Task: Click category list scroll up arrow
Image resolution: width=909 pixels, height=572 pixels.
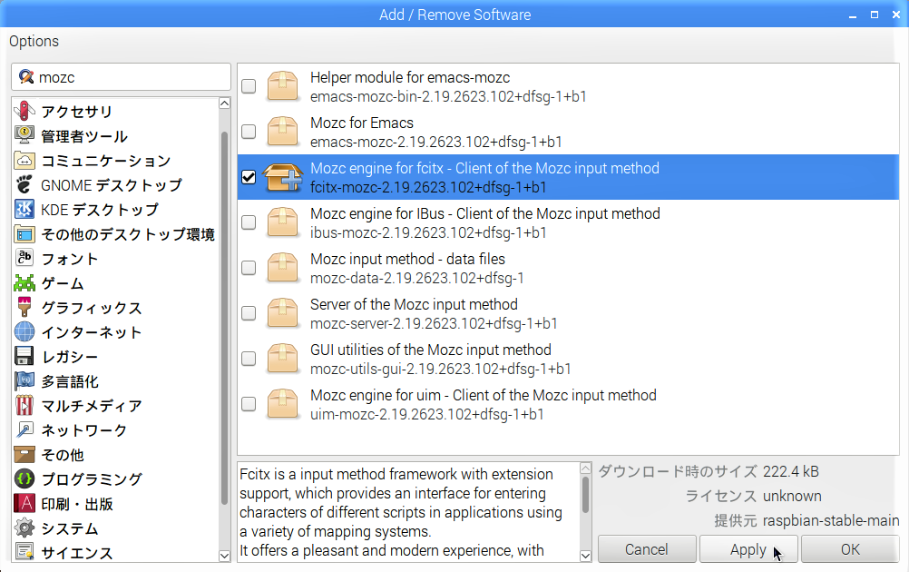Action: pyautogui.click(x=225, y=104)
